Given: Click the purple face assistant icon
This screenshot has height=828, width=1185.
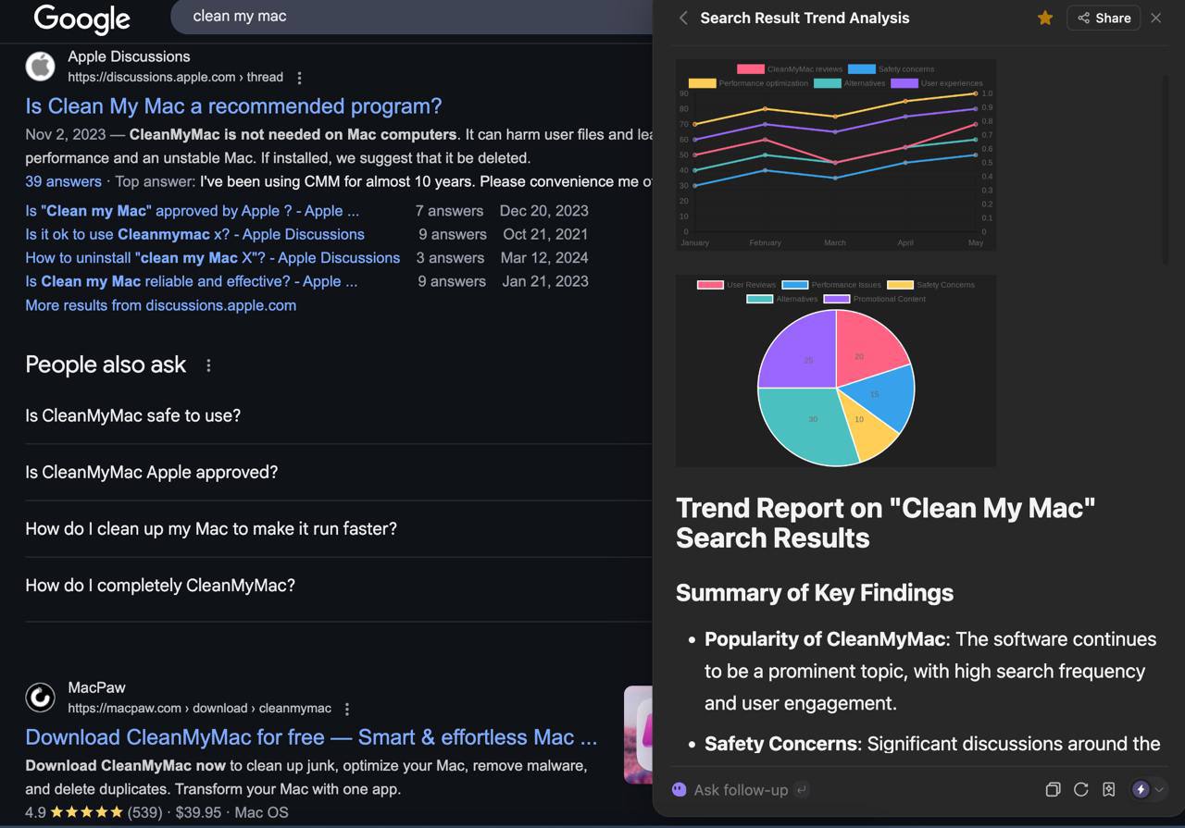Looking at the screenshot, I should (680, 789).
